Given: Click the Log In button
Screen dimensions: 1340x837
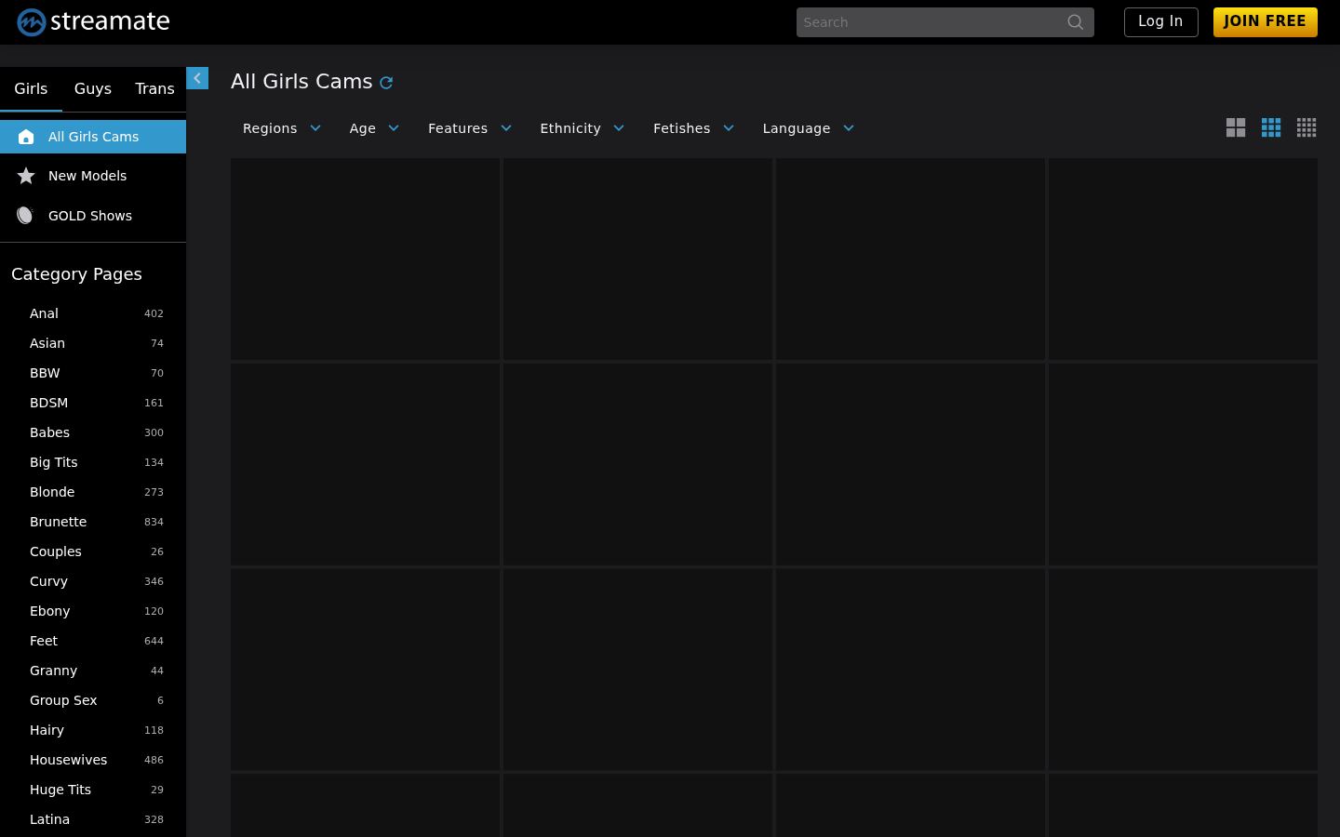Looking at the screenshot, I should 1160,21.
